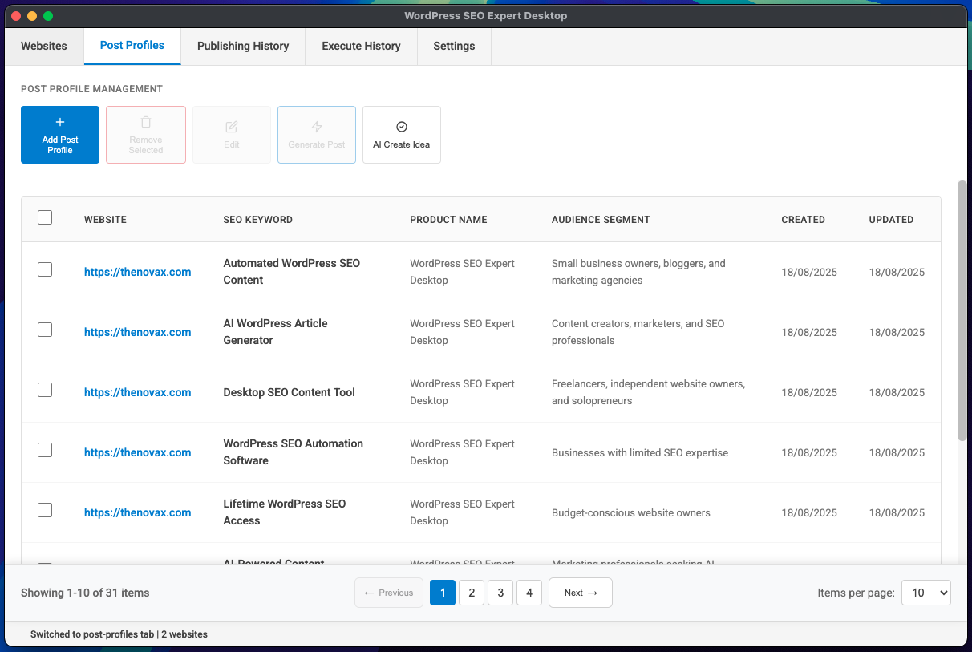Open the Publishing History tab
The width and height of the screenshot is (972, 652).
coord(243,46)
